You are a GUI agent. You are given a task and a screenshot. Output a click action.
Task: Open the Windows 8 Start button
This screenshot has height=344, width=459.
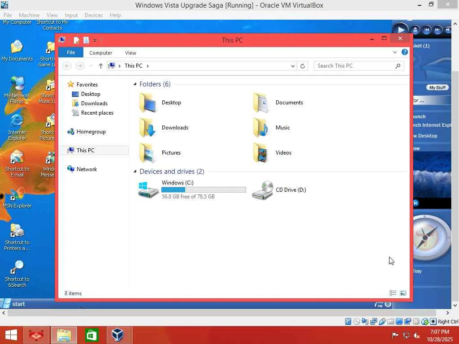coord(11,335)
